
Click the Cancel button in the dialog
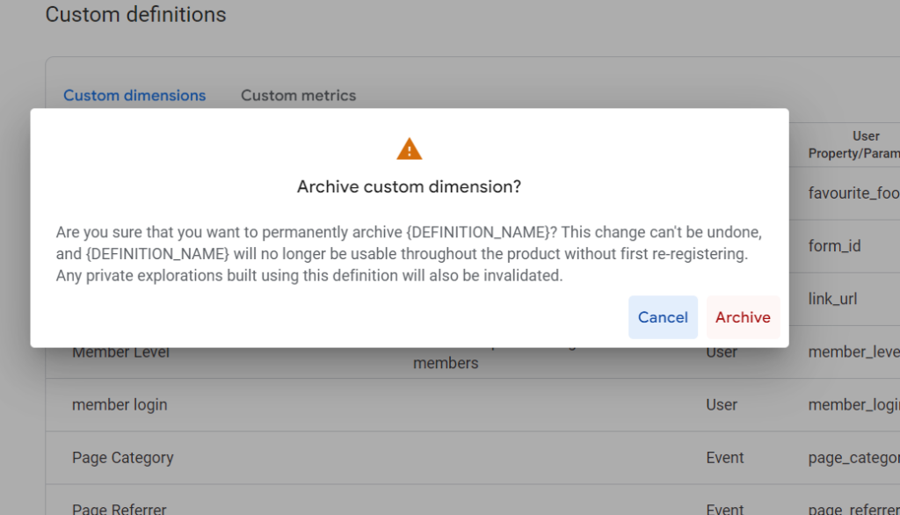point(663,317)
